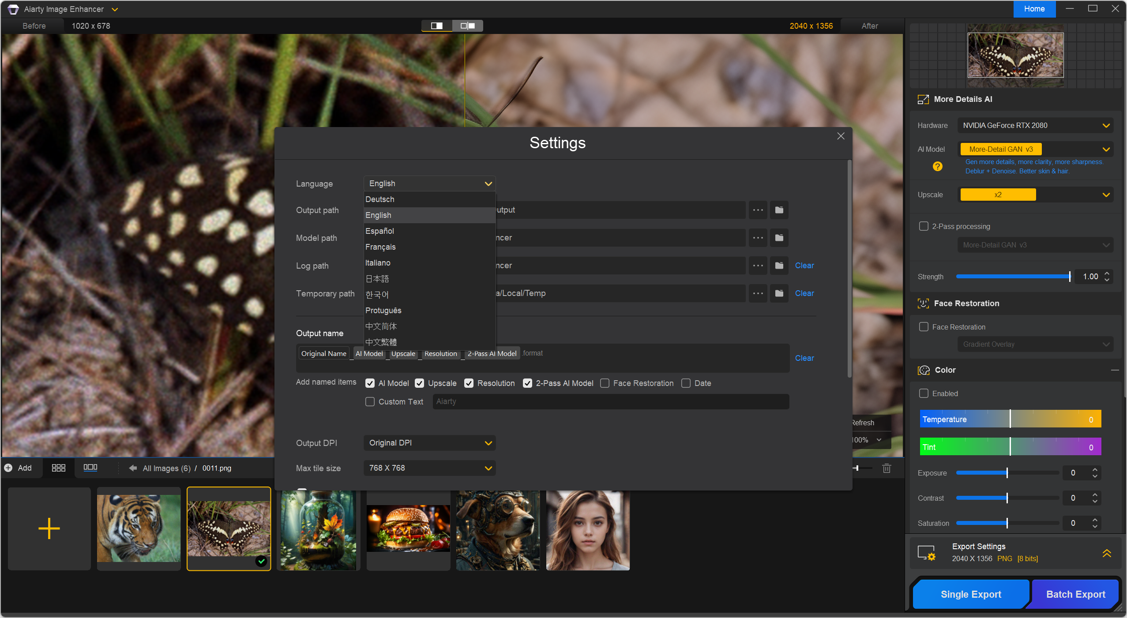Expand Max tile size dropdown
1127x618 pixels.
pos(429,468)
